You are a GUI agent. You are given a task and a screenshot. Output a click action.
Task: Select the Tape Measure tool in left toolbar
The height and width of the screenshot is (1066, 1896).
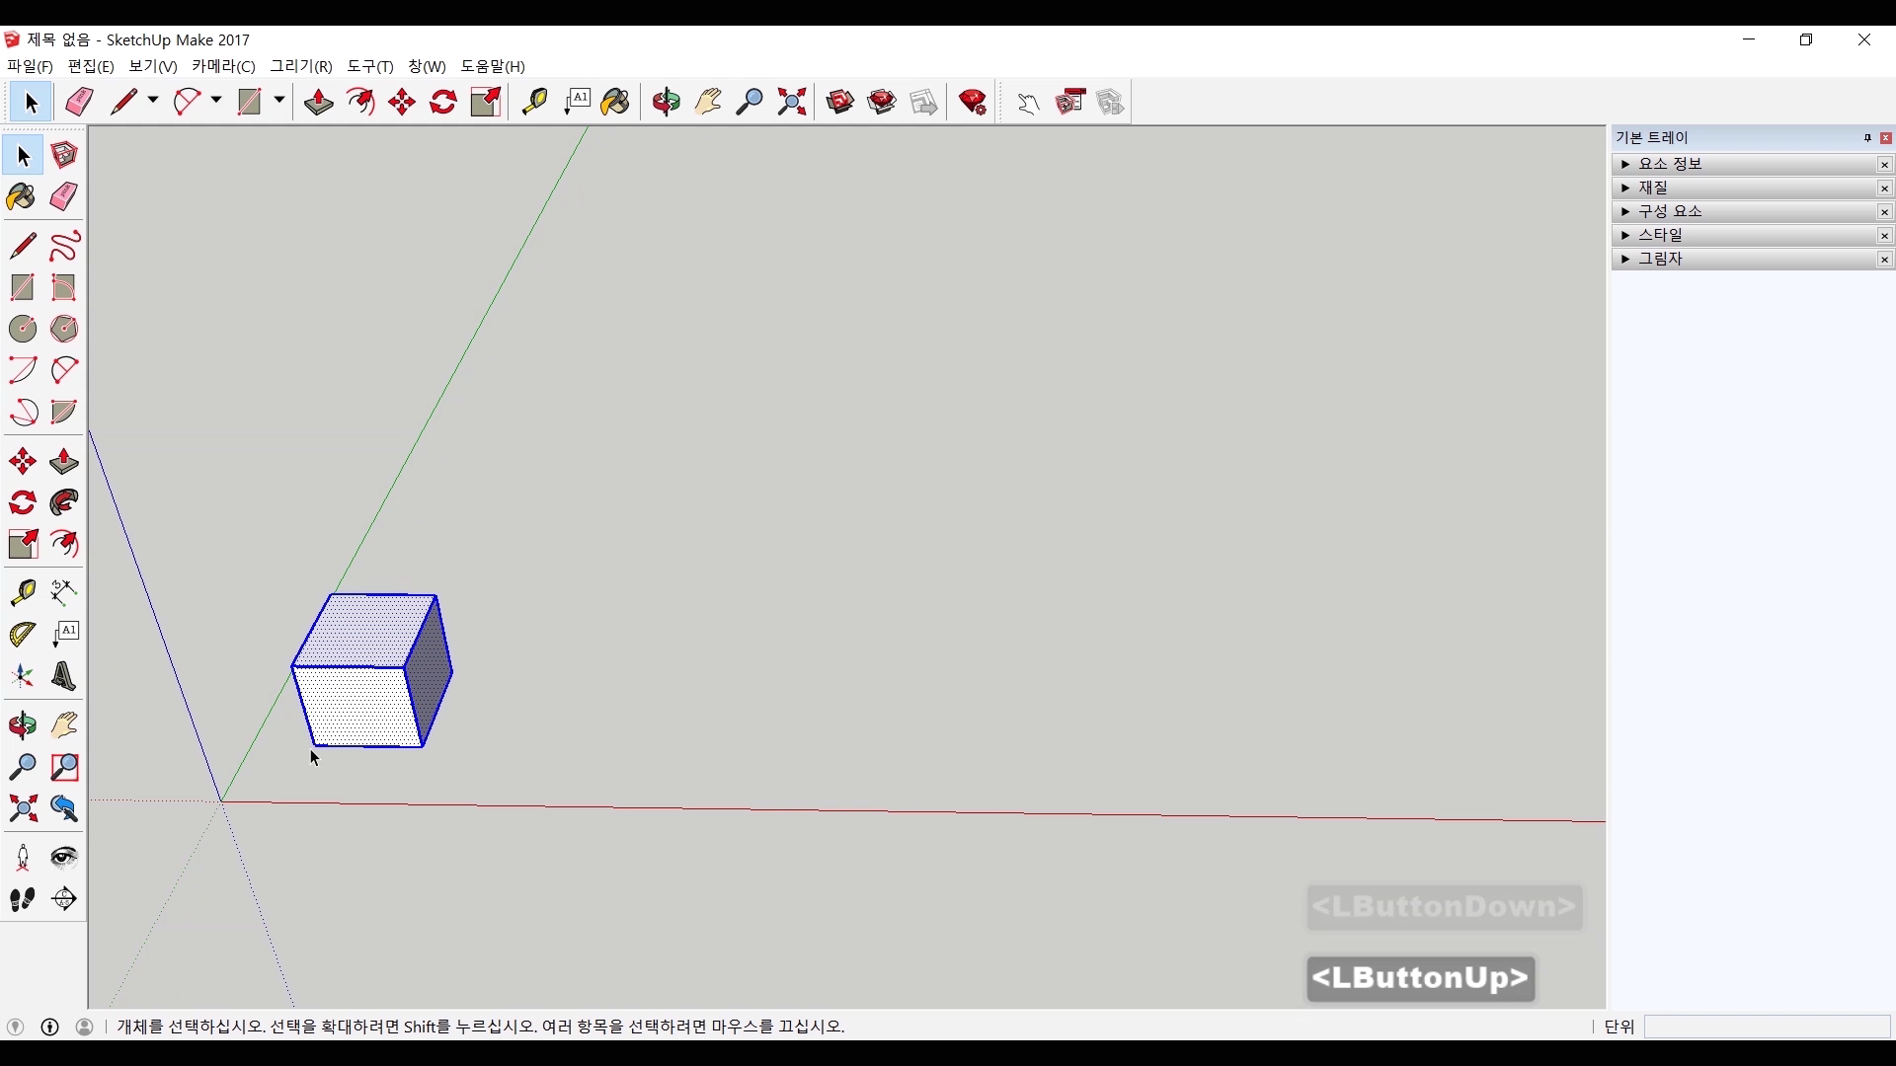tap(22, 592)
